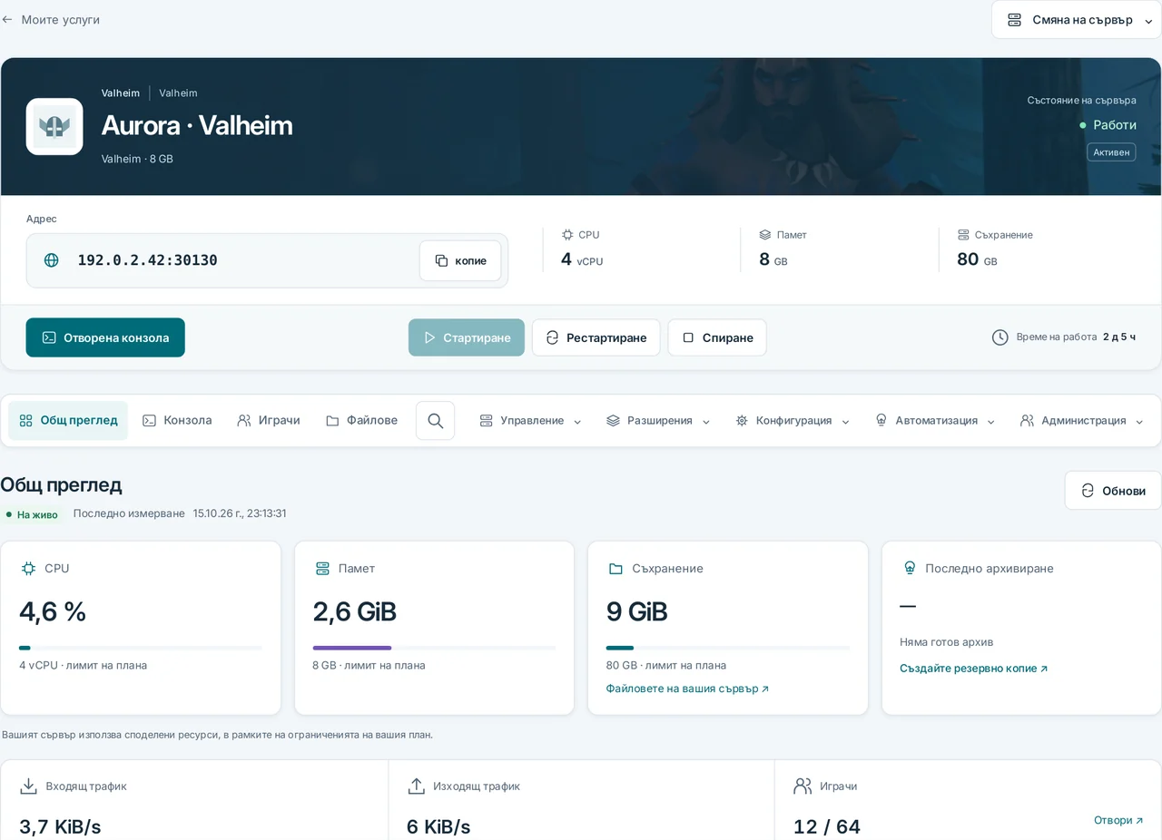Open the Файловете на вашия сървър link
This screenshot has height=840, width=1162.
click(687, 689)
